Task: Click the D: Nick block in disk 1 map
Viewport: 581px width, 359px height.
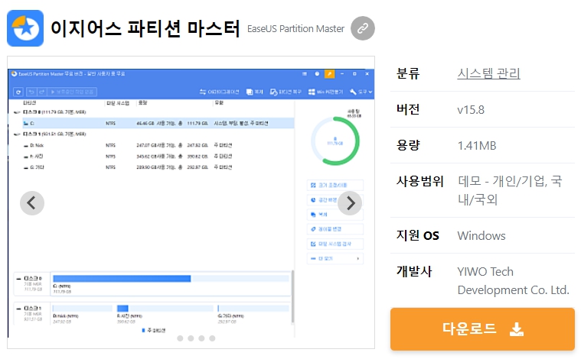Action: coord(82,313)
